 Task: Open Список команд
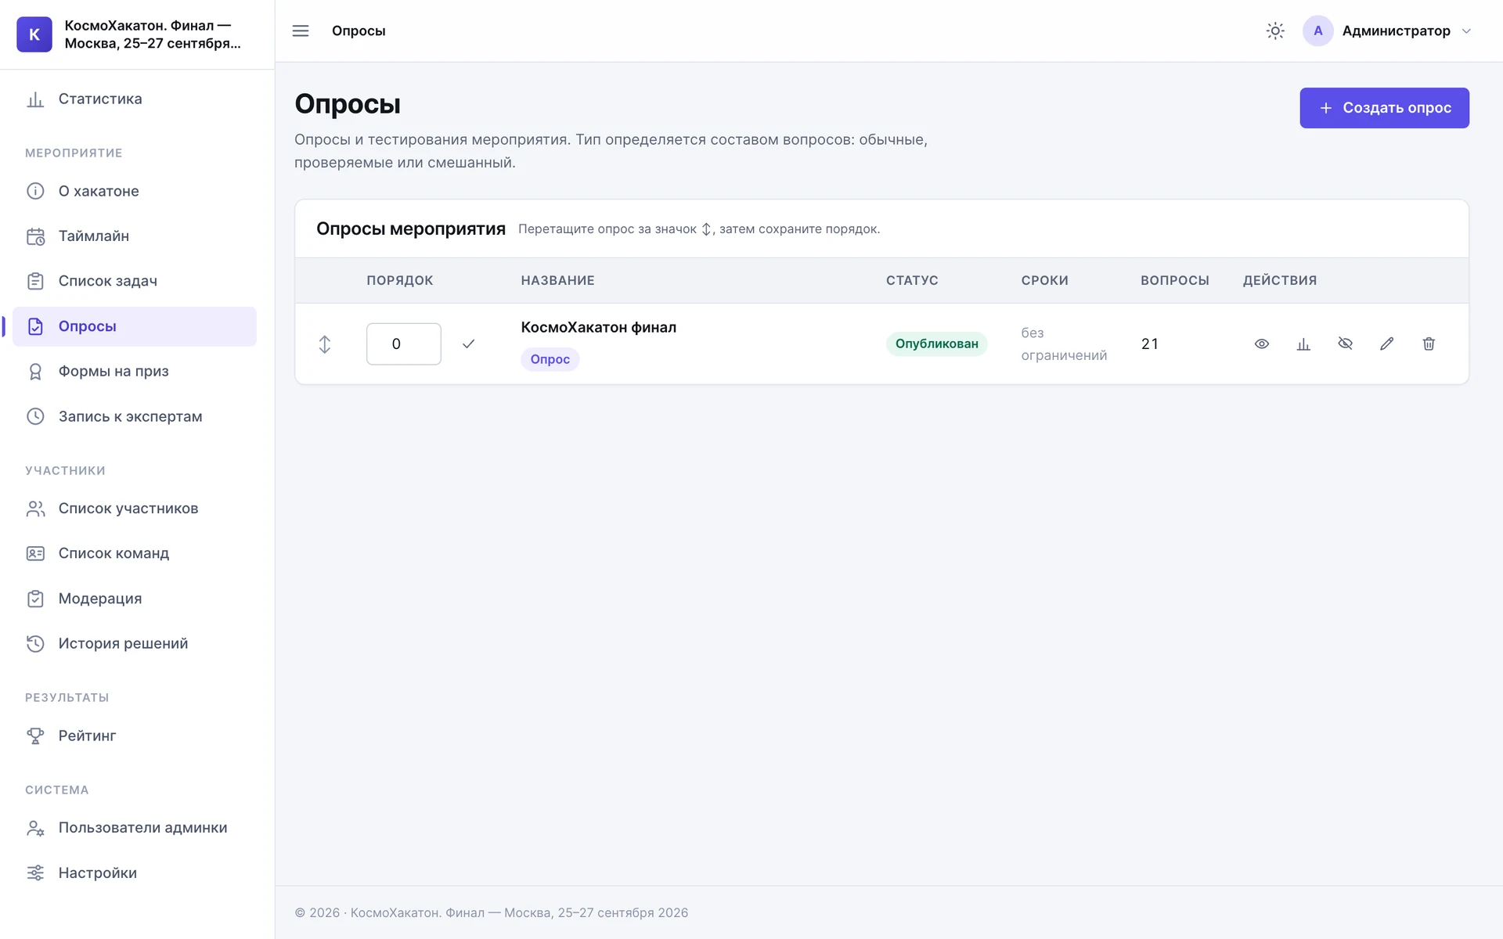(135, 553)
